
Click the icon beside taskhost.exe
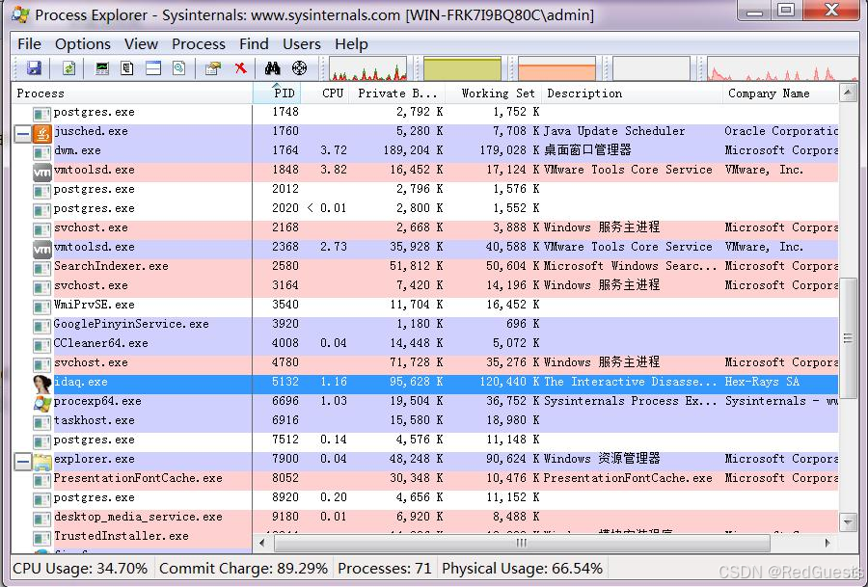42,423
